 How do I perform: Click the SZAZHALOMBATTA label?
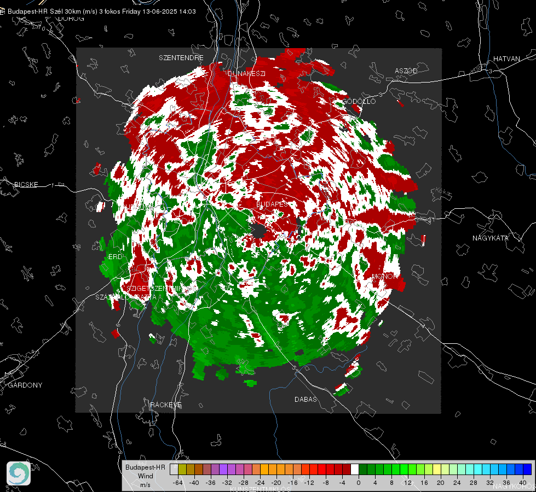point(126,297)
